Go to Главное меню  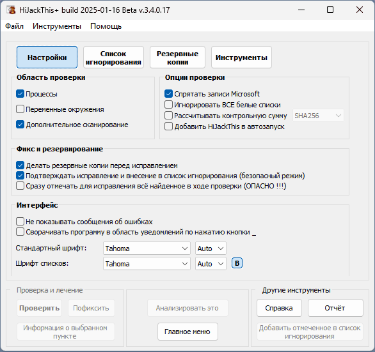187,332
